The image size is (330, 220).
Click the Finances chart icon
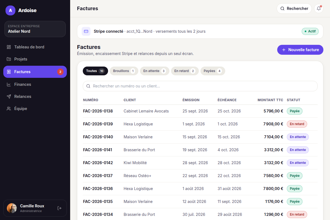tap(9, 84)
